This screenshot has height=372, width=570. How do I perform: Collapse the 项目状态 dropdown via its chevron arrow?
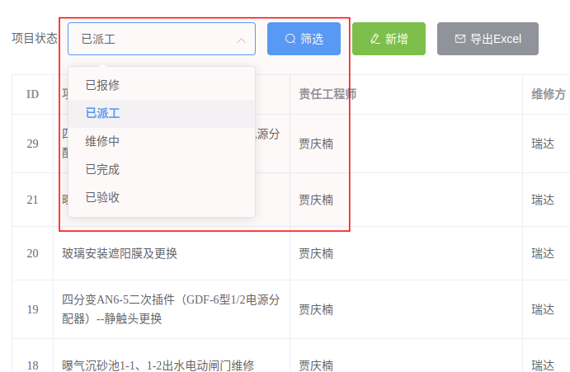(x=242, y=40)
